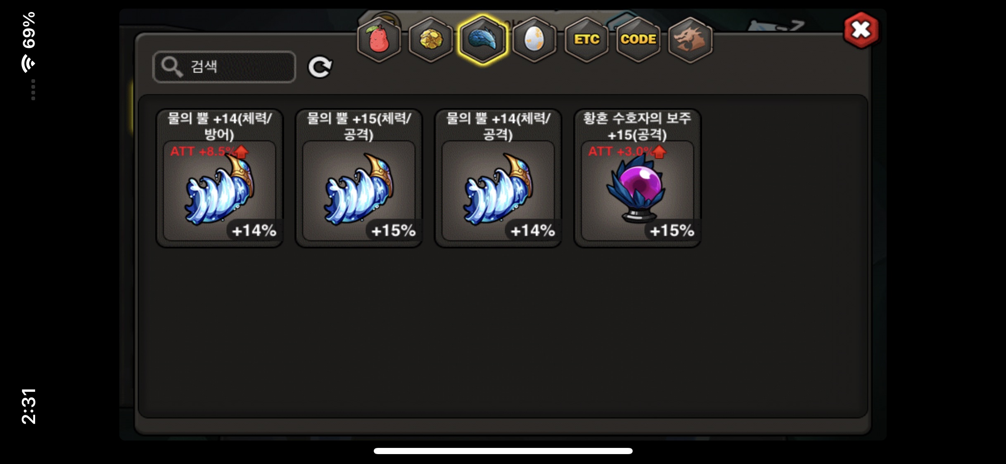This screenshot has height=464, width=1006.
Task: Open the ETC items tab
Action: [x=586, y=40]
